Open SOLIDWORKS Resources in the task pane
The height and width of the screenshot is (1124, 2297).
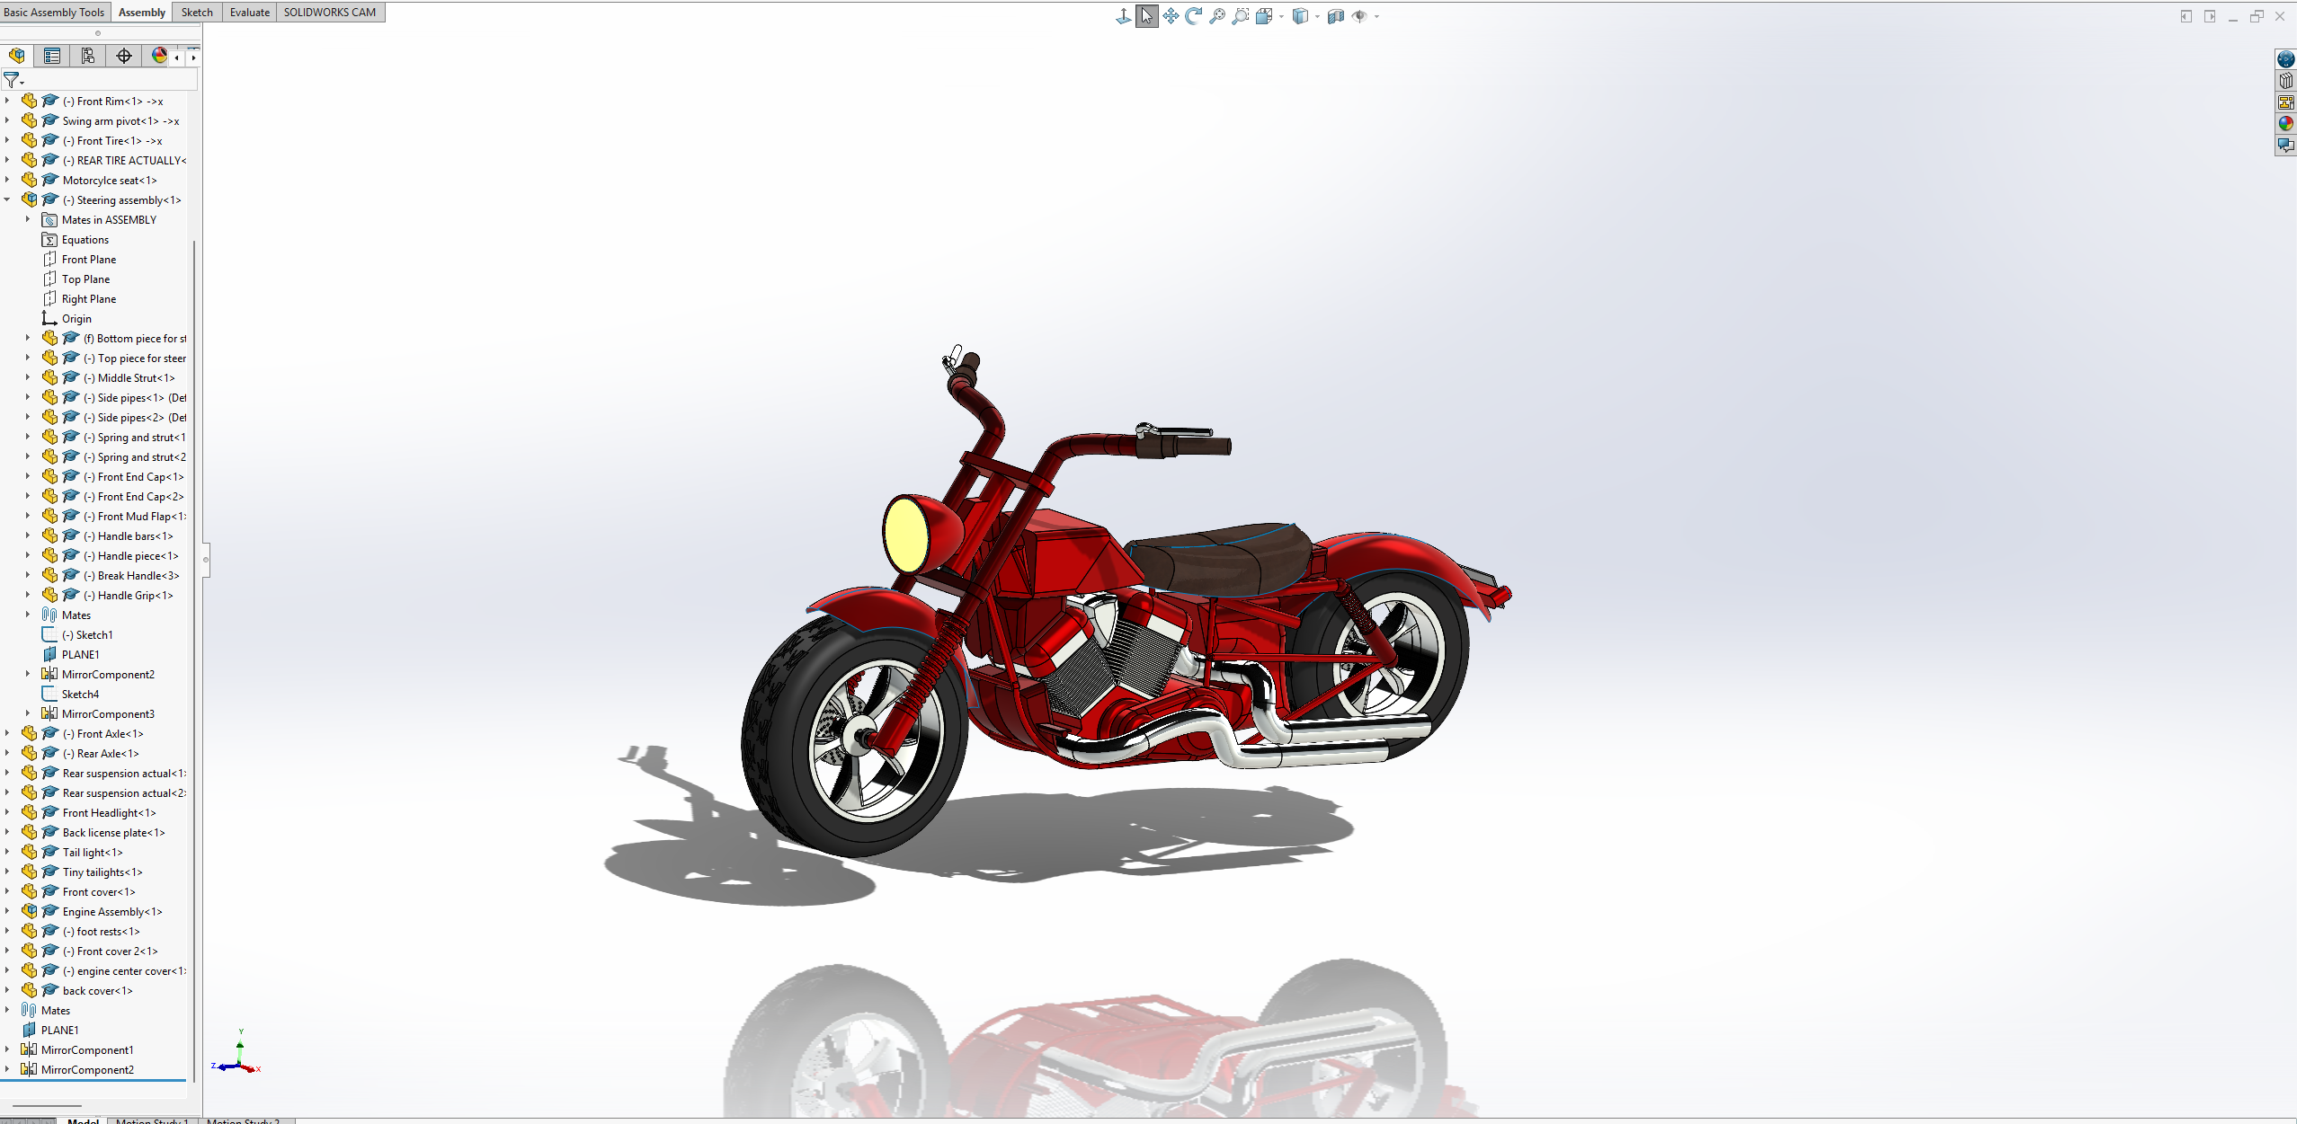pyautogui.click(x=2286, y=59)
